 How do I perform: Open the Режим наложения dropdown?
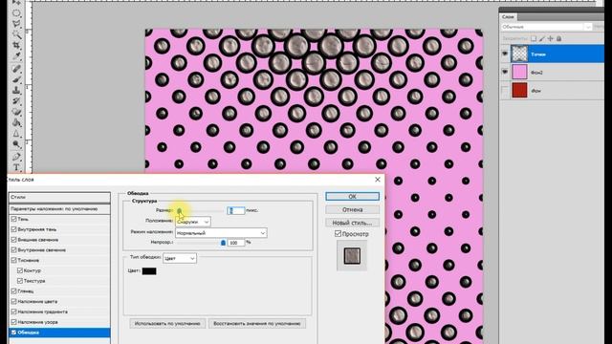[221, 233]
